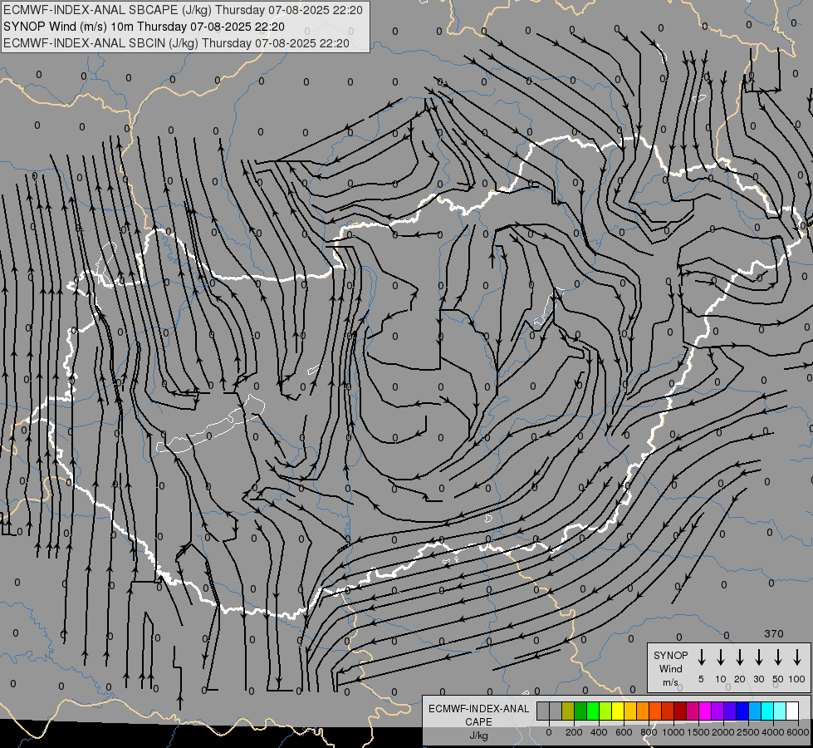Viewport: 813px width, 748px height.
Task: Click the wind arrow above the 30 label
Action: coord(758,657)
